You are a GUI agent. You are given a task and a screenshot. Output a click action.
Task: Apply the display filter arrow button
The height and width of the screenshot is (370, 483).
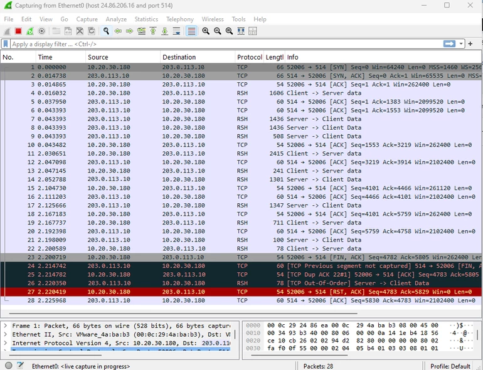coord(449,44)
